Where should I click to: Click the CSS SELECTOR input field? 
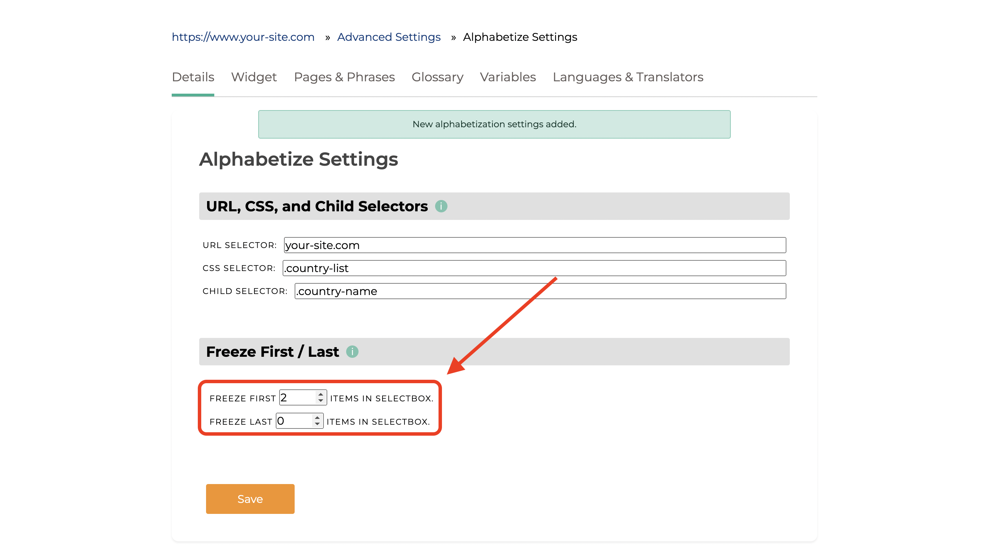click(534, 267)
